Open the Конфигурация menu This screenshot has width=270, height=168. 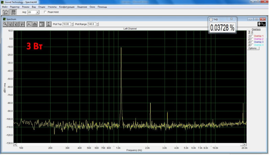(x=67, y=7)
